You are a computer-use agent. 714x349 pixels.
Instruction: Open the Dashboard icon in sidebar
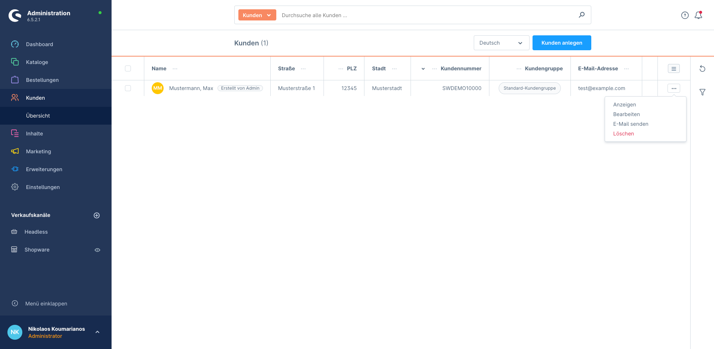(15, 44)
